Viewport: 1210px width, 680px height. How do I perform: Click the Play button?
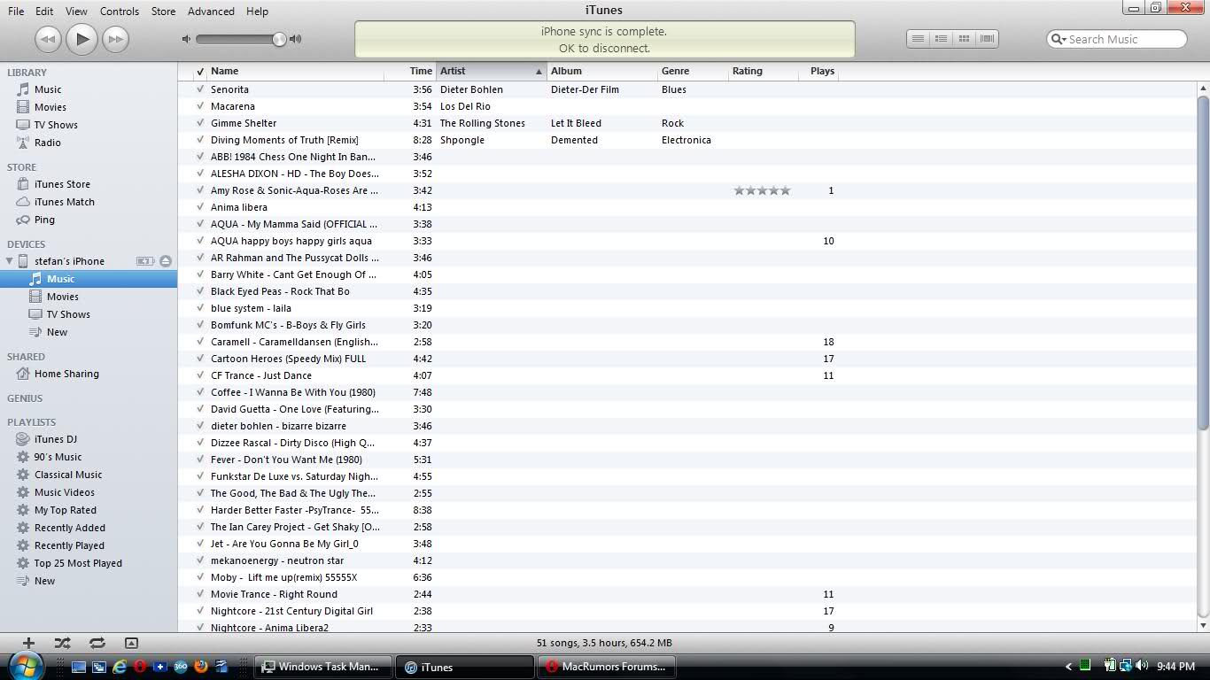click(x=81, y=39)
